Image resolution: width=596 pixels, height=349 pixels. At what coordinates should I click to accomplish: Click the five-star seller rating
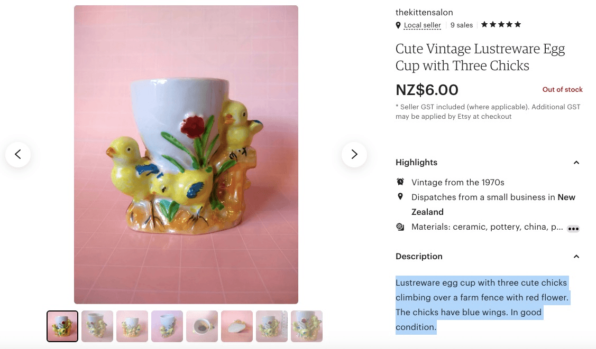tap(501, 25)
